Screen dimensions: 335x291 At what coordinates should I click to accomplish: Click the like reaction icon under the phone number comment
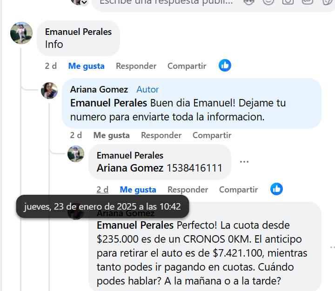[x=276, y=189]
